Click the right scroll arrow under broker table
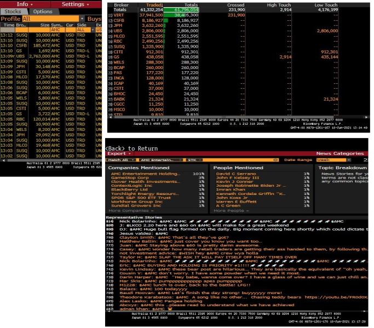Screen dimensions: 374x328 pyautogui.click(x=366, y=117)
